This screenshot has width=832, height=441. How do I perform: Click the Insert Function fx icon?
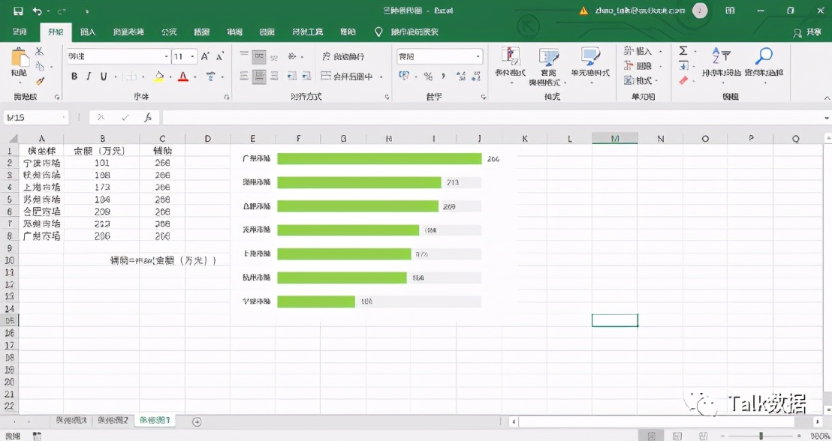pos(148,118)
